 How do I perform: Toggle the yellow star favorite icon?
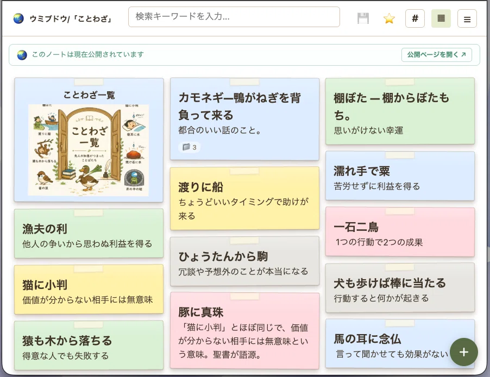[x=389, y=18]
